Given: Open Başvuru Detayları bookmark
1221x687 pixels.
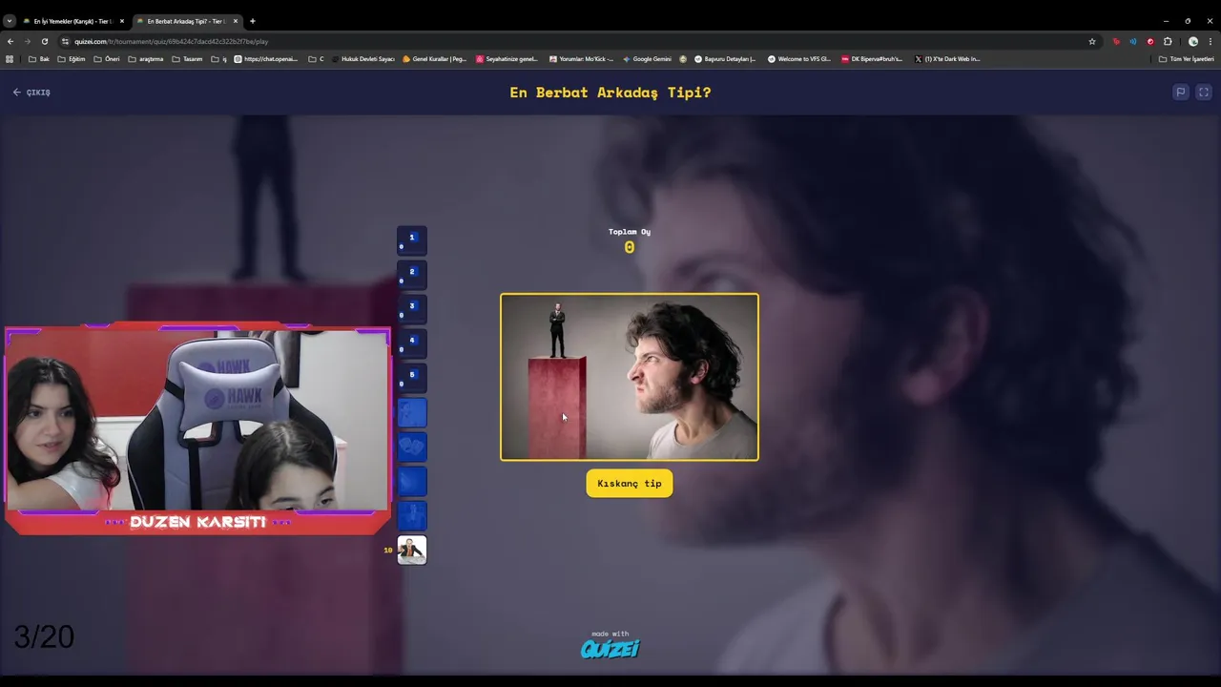Looking at the screenshot, I should [726, 59].
